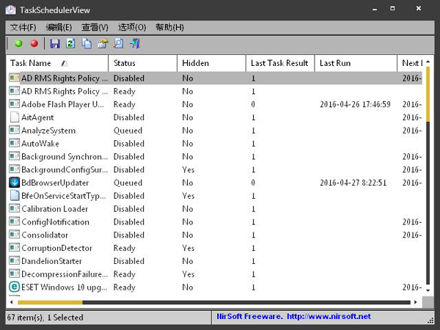Click the task icon beside AnalyzeSystem
440x330 pixels.
tap(15, 131)
